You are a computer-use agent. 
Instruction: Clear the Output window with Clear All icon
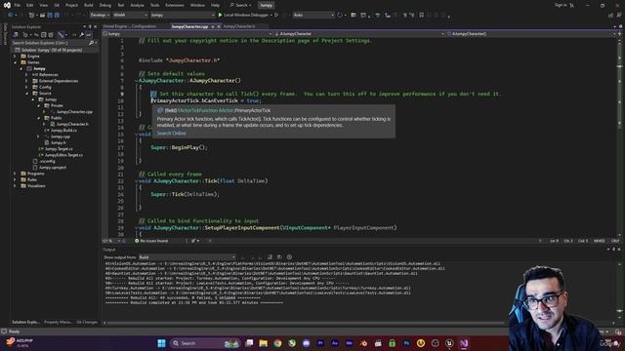(270, 257)
